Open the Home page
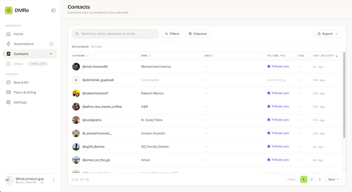 pyautogui.click(x=30, y=34)
